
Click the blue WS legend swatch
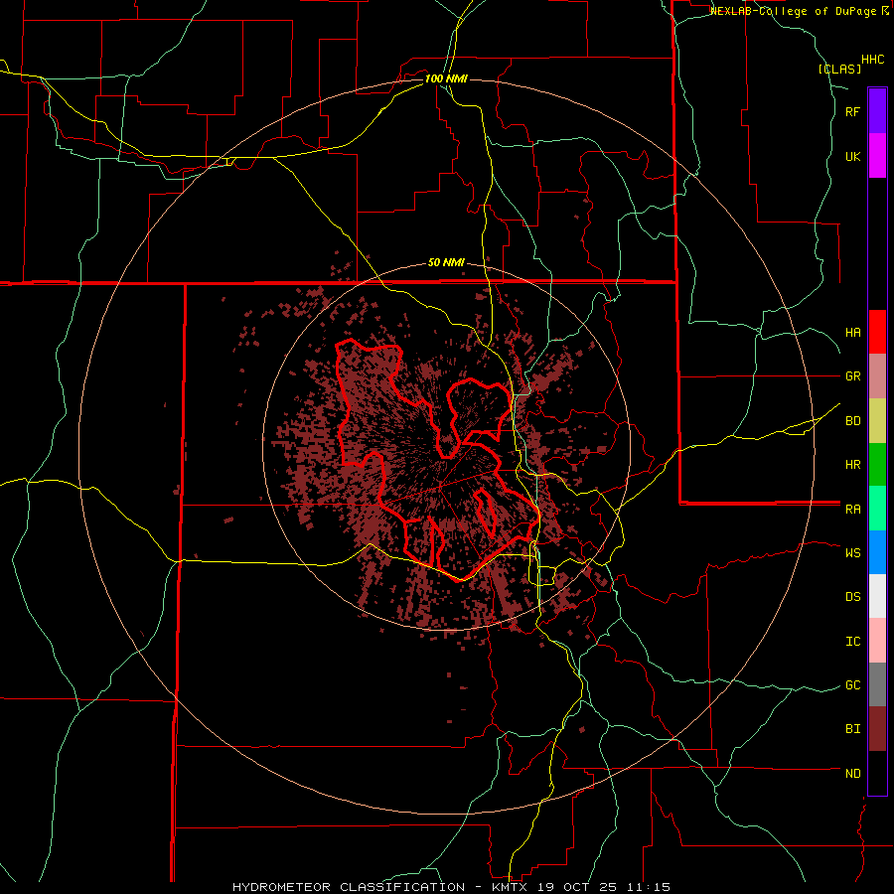tap(877, 552)
